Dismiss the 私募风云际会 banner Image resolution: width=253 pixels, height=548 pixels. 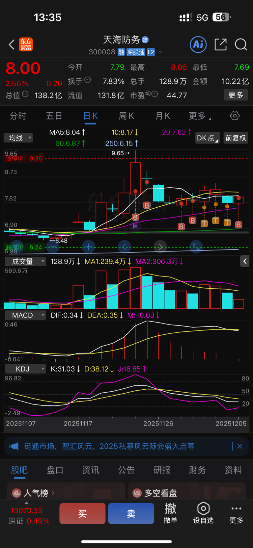[x=239, y=446]
